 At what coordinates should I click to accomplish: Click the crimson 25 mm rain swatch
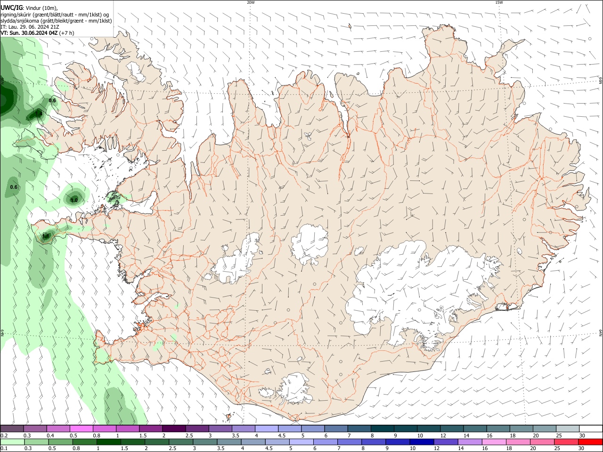(566, 442)
